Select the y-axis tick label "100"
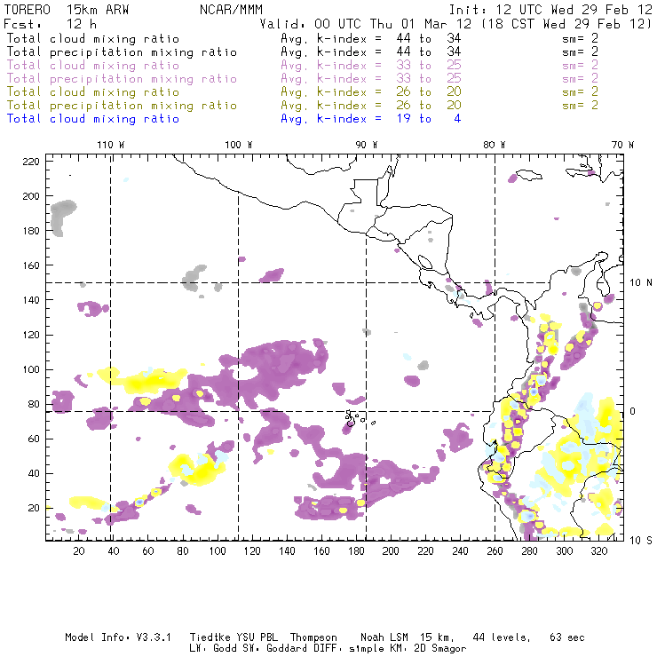Screen dimensions: 657x657 click(x=31, y=369)
